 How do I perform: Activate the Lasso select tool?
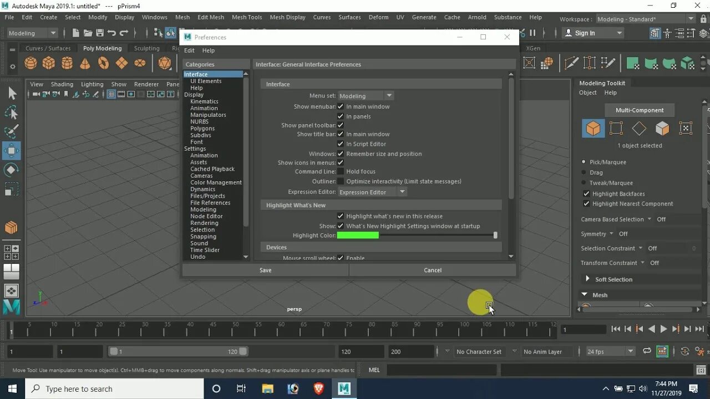(12, 112)
